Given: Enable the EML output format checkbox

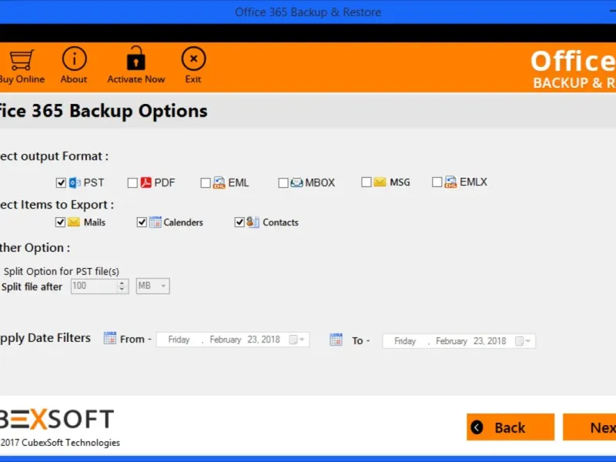Looking at the screenshot, I should point(206,183).
